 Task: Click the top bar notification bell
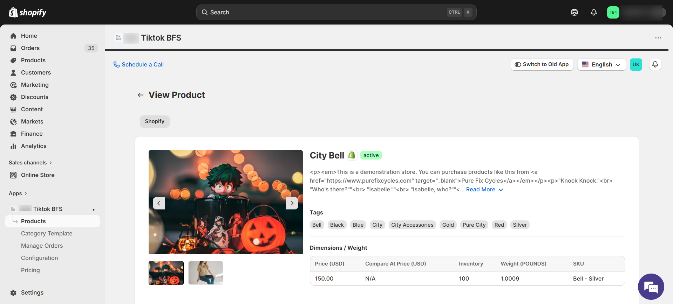tap(593, 12)
